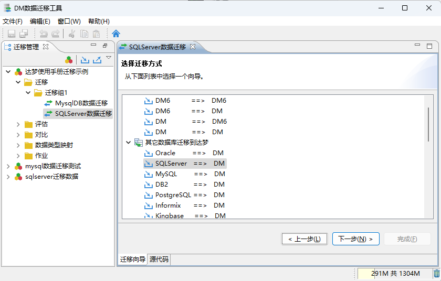This screenshot has width=441, height=281.
Task: Click the Save toolbar icon
Action: [12, 34]
